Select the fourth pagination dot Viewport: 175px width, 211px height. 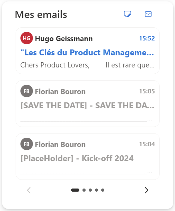pos(96,190)
